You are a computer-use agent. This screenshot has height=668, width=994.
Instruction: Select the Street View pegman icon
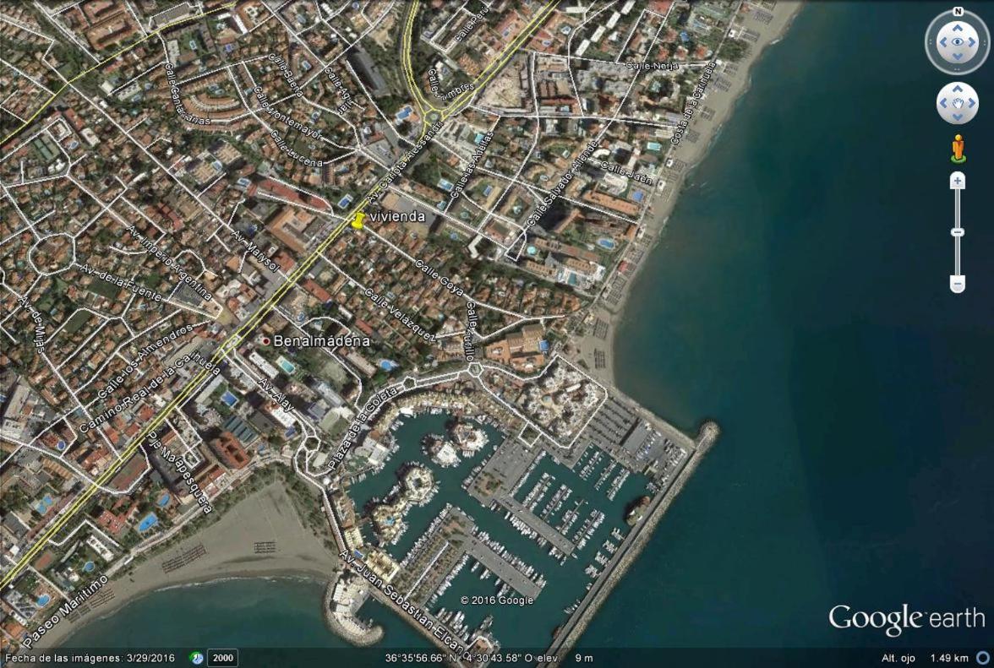pyautogui.click(x=958, y=149)
